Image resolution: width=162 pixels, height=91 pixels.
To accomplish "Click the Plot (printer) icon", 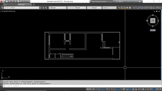I will [18, 2].
